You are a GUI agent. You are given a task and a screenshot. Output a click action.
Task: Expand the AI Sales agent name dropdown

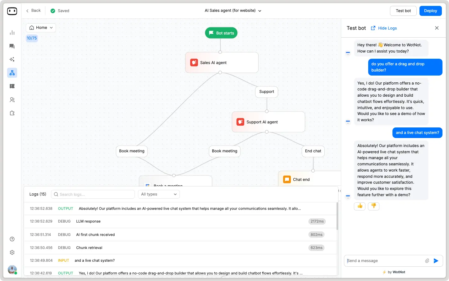pos(259,10)
